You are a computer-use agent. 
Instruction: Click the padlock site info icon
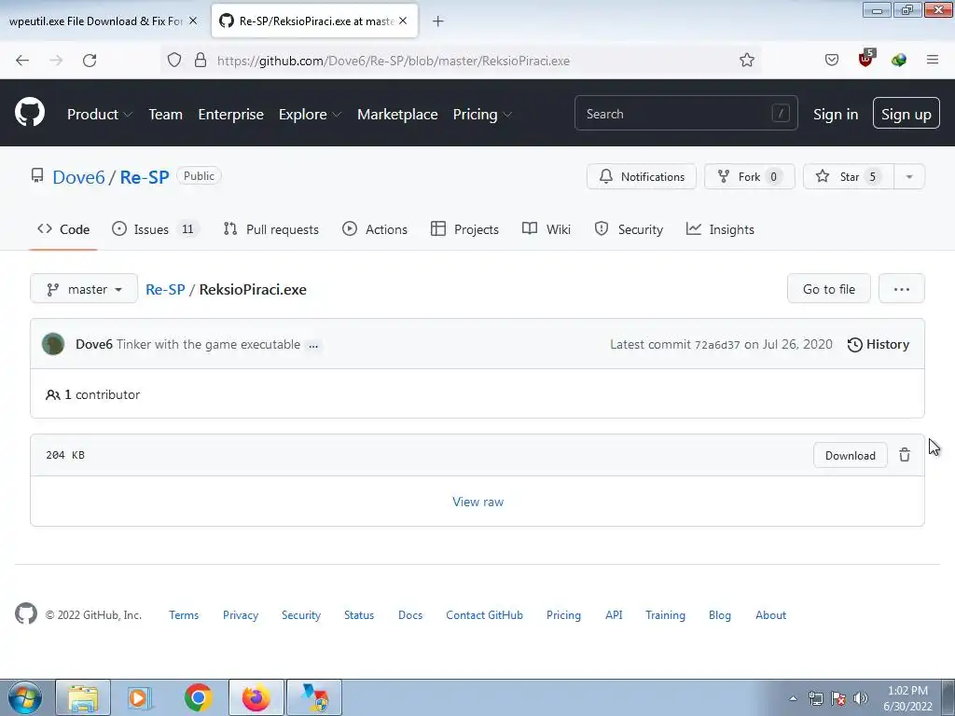[201, 61]
